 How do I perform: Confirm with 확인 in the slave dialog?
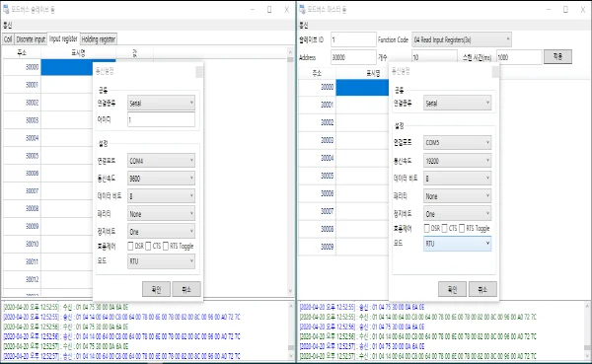click(156, 289)
